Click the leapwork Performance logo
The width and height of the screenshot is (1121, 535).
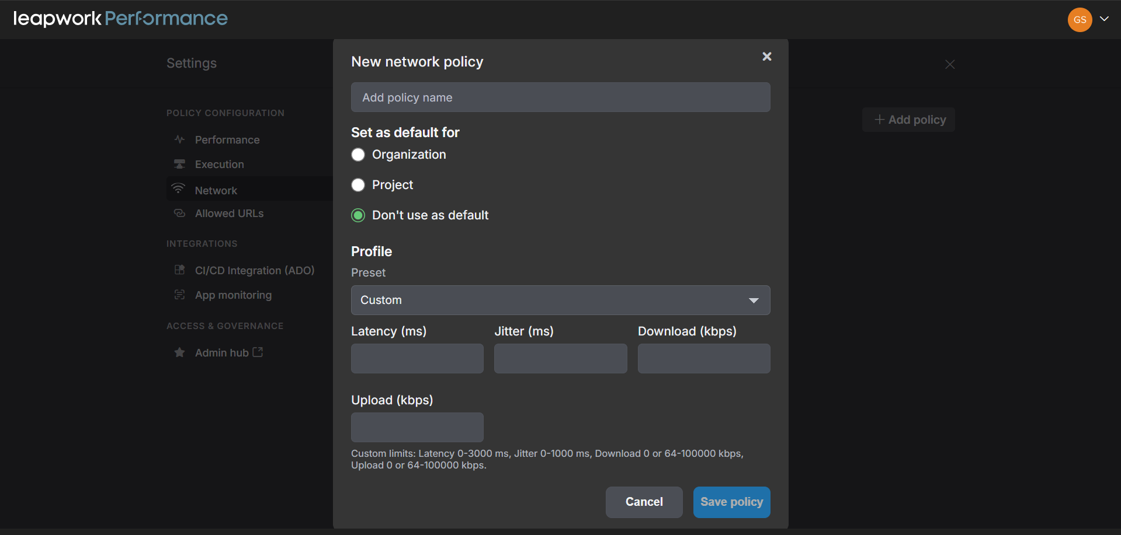[120, 19]
